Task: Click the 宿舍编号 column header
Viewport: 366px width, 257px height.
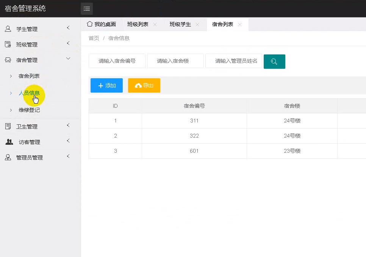Action: pyautogui.click(x=194, y=106)
